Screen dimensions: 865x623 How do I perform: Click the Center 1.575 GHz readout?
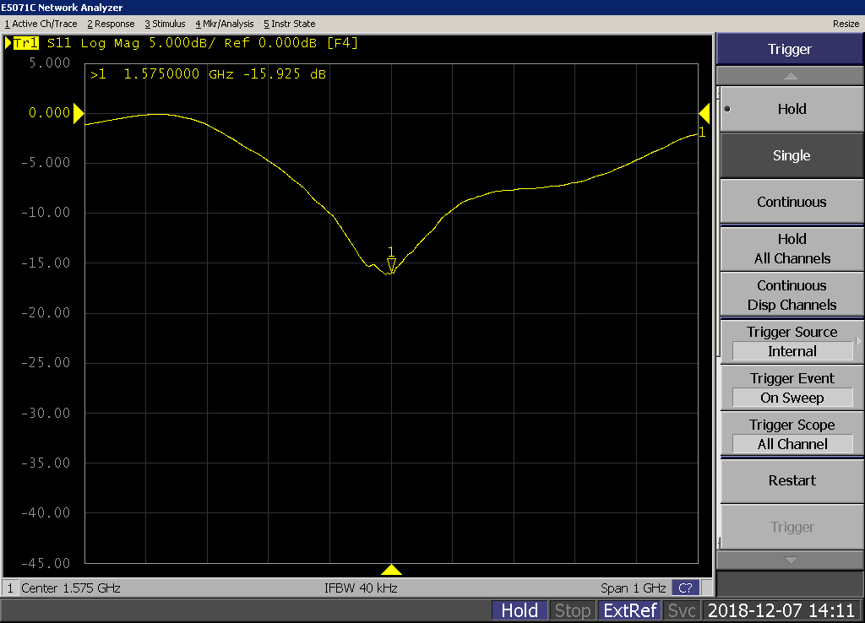coord(71,588)
